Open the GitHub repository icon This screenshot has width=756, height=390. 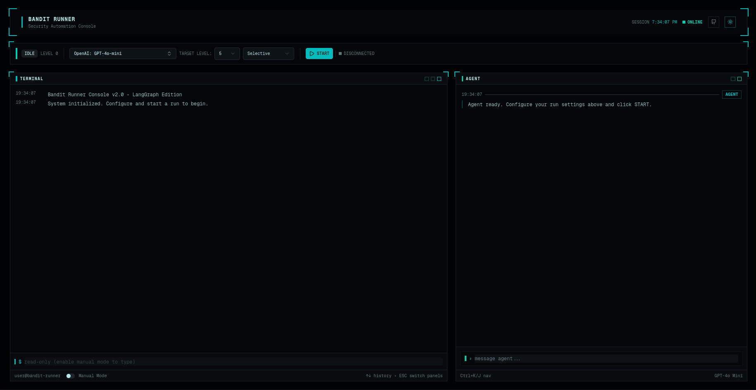click(713, 22)
